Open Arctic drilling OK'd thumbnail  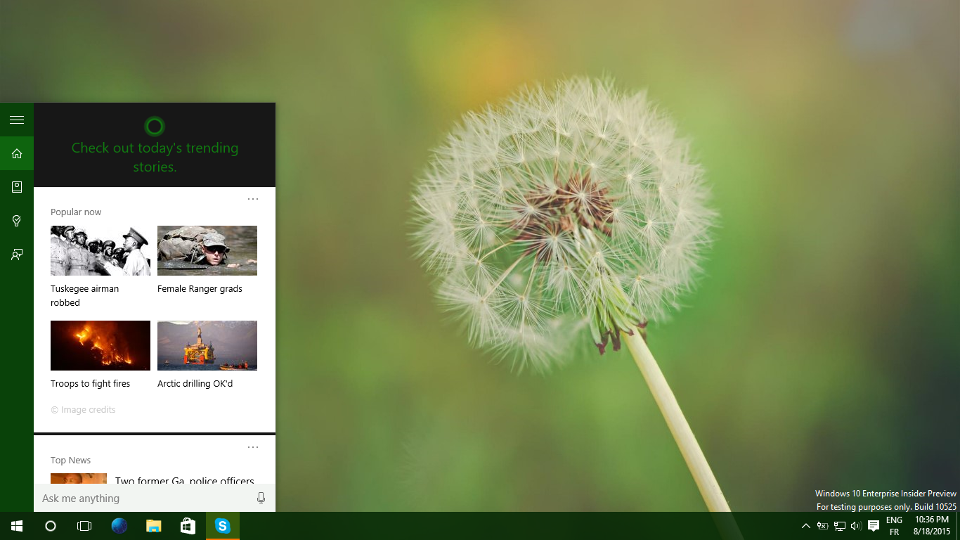pyautogui.click(x=207, y=345)
